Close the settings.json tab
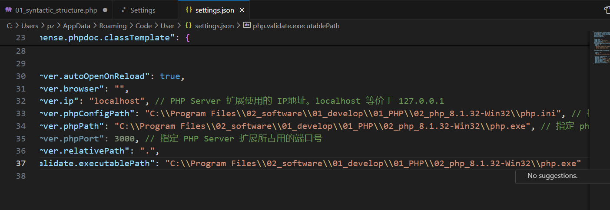Viewport: 610px width, 210px height. point(242,10)
